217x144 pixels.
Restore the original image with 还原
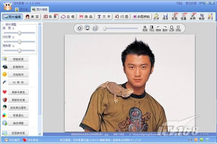tap(172, 28)
